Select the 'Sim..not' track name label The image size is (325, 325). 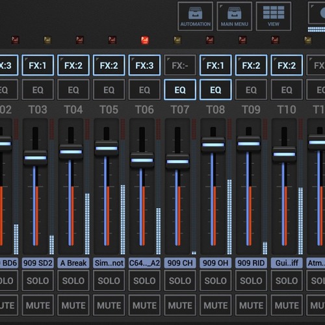pyautogui.click(x=109, y=263)
